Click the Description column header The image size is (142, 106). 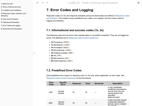118,83
